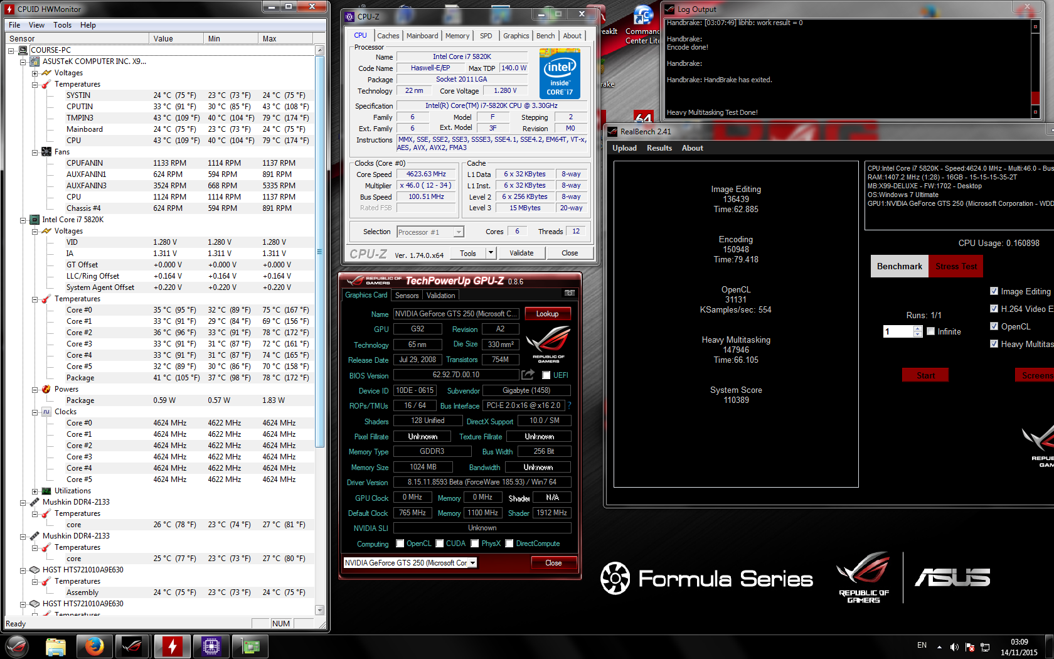This screenshot has height=659, width=1054.
Task: Collapse the COURSE-PC root node
Action: (x=11, y=50)
